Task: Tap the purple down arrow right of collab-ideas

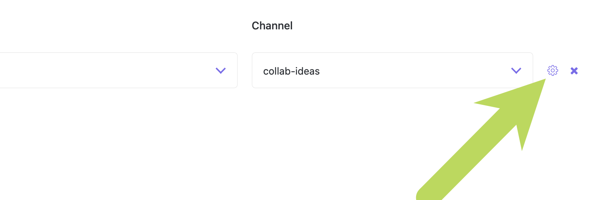Action: 516,71
